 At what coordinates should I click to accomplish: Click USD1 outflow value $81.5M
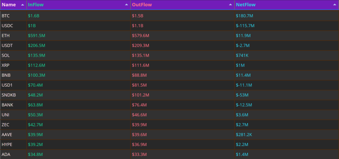pos(140,85)
